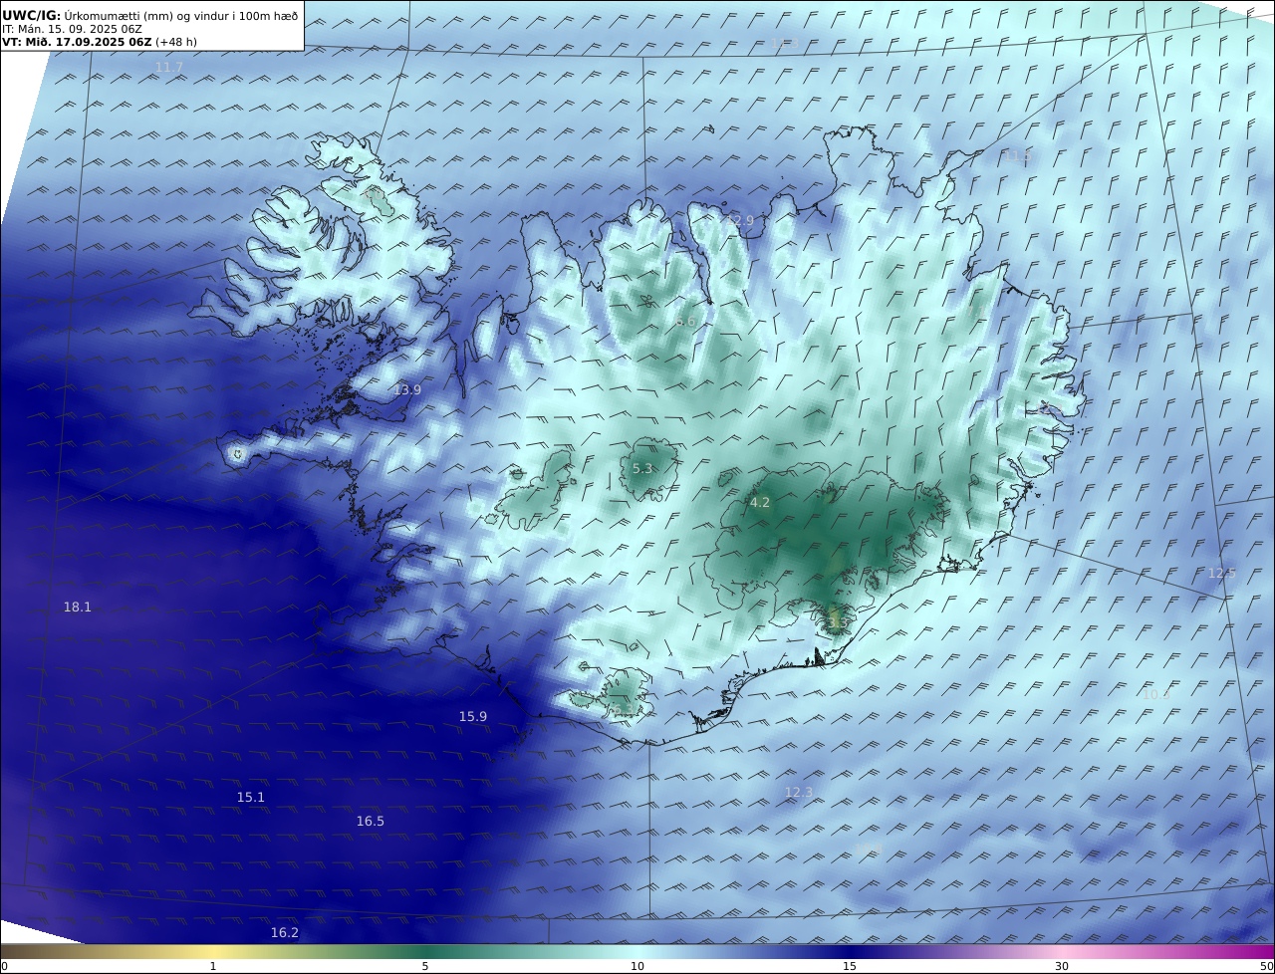This screenshot has height=974, width=1275.
Task: Click the color bar tick label 15
Action: (850, 966)
